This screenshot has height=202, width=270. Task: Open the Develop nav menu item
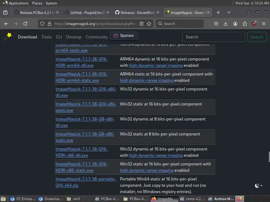(74, 37)
